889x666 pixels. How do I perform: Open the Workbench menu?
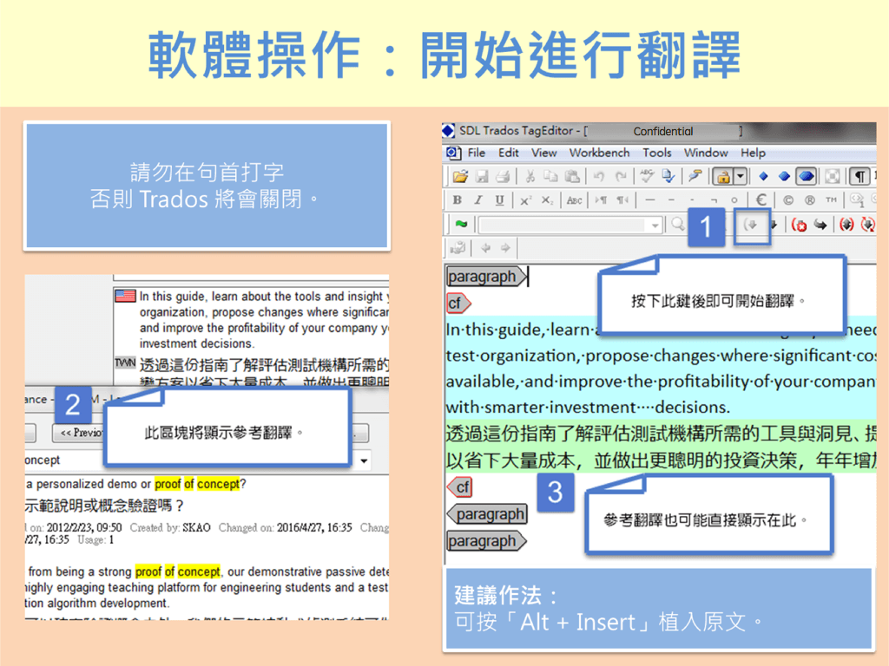point(599,153)
